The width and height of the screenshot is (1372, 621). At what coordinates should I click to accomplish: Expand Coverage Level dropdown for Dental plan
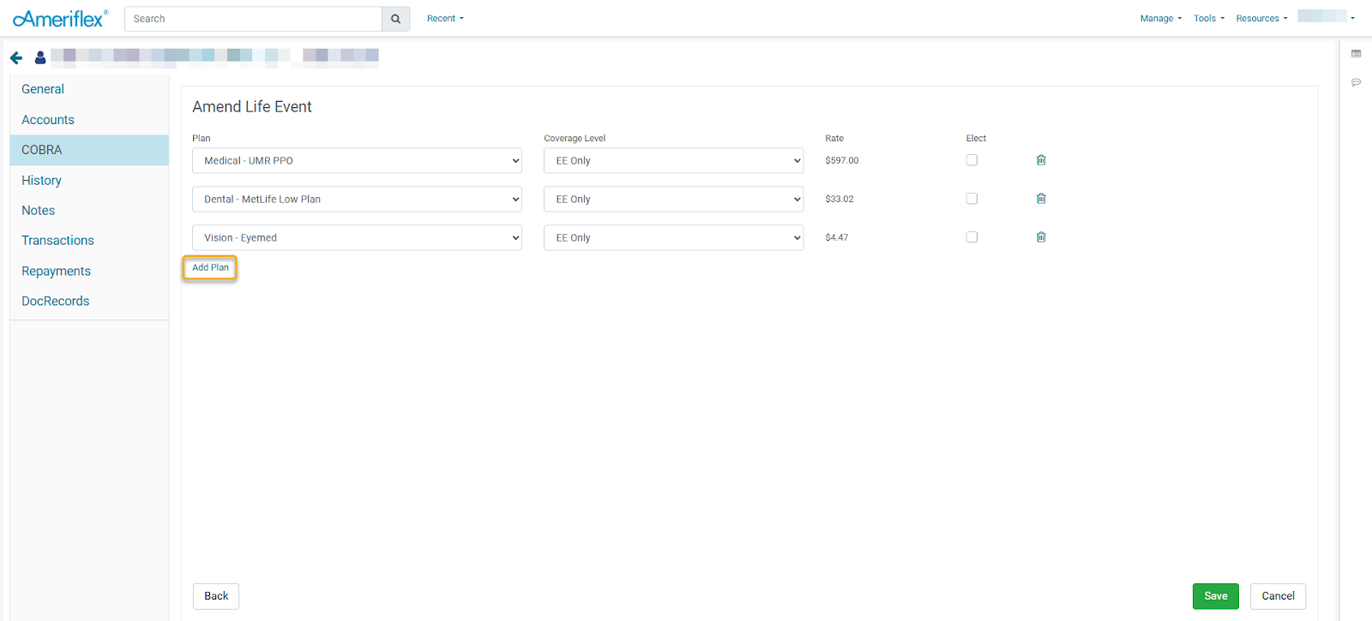click(x=673, y=200)
